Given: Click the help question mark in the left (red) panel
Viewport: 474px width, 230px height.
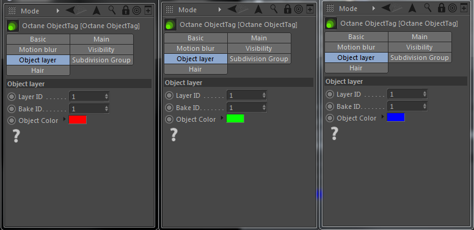Looking at the screenshot, I should pyautogui.click(x=16, y=136).
